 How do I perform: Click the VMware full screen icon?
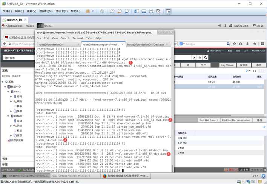[151, 11]
